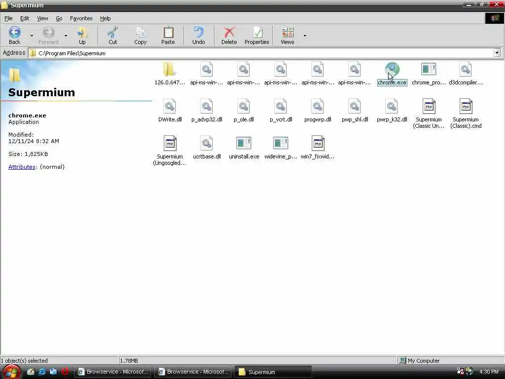Select the uninstall.exe file
Image resolution: width=505 pixels, height=379 pixels.
[244, 148]
